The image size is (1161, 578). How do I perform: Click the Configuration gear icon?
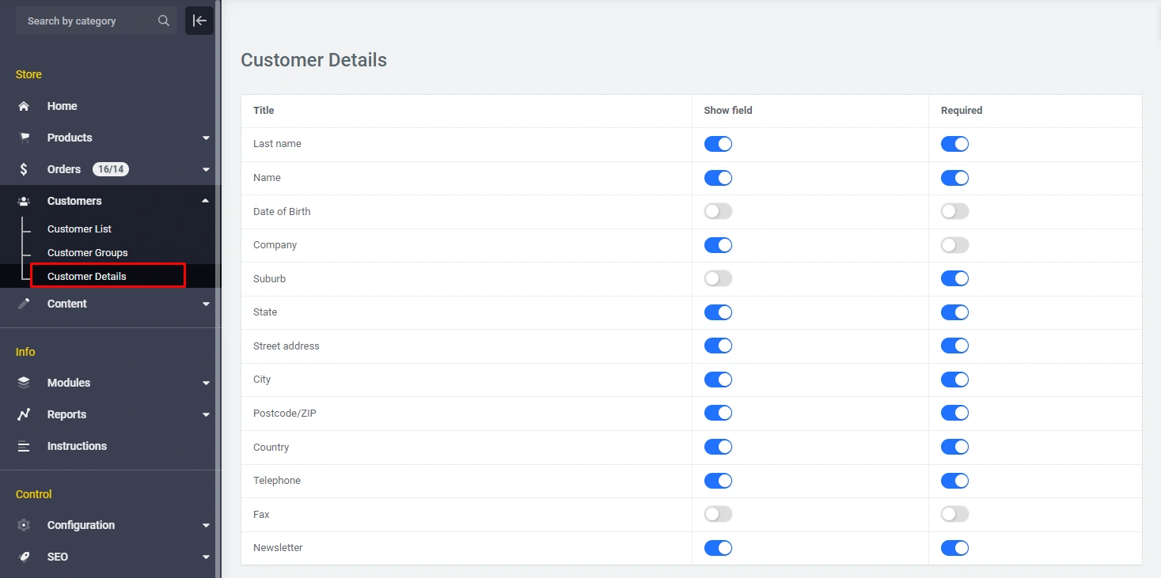[24, 525]
